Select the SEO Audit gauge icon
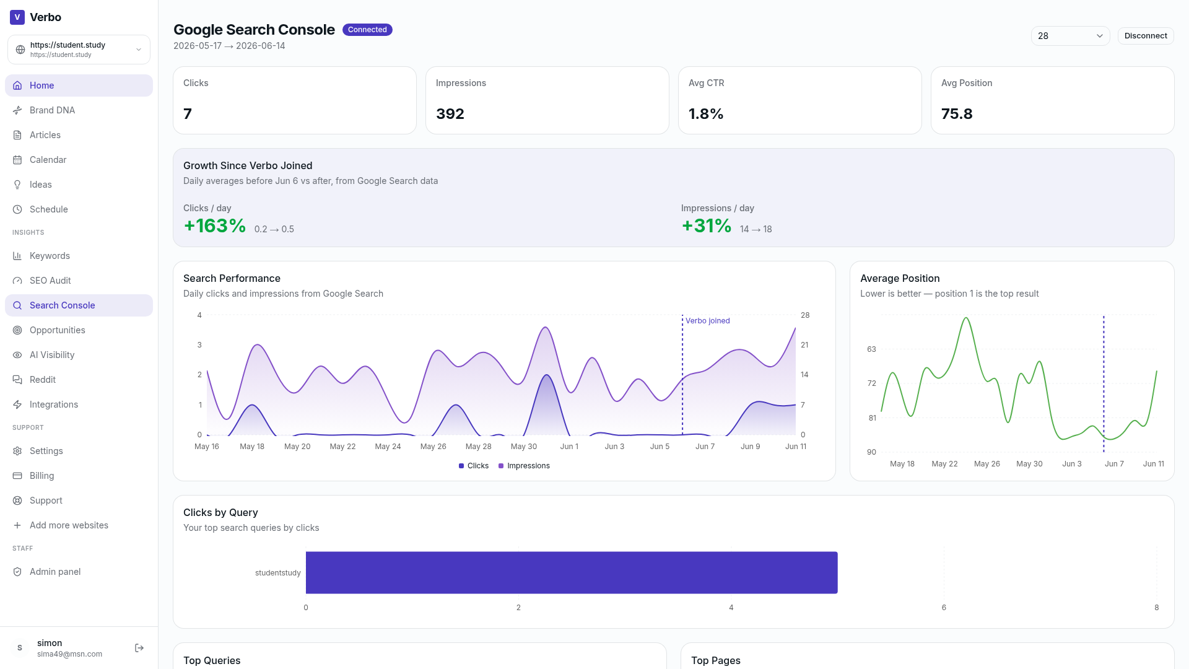This screenshot has width=1189, height=669. coord(17,281)
